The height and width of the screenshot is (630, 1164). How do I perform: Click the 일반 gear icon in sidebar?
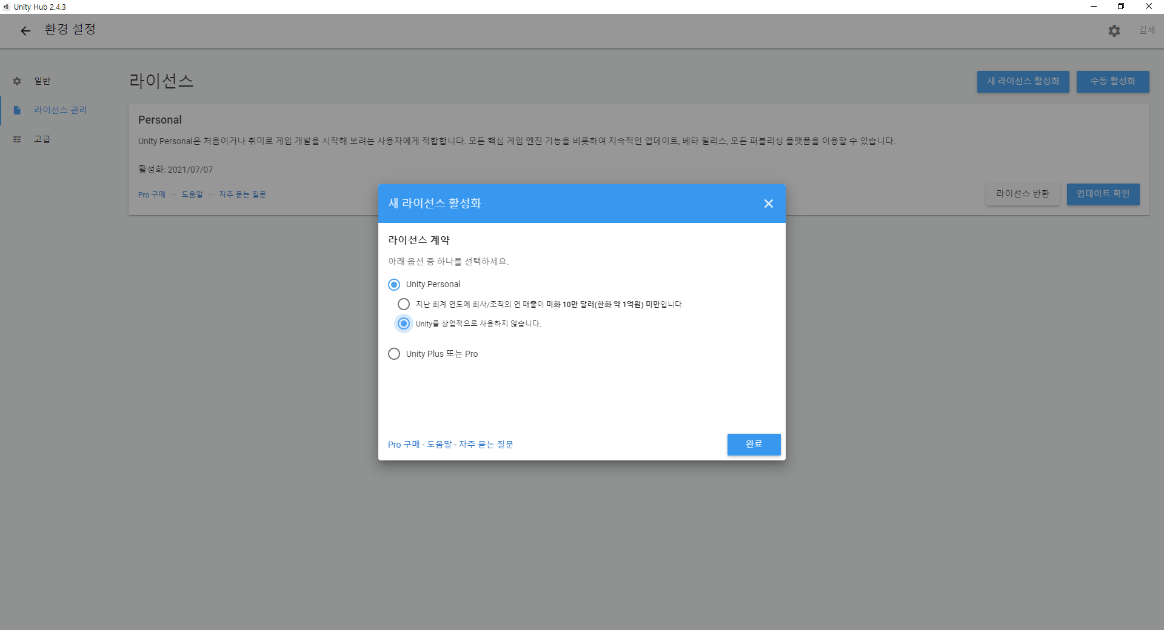tap(17, 81)
